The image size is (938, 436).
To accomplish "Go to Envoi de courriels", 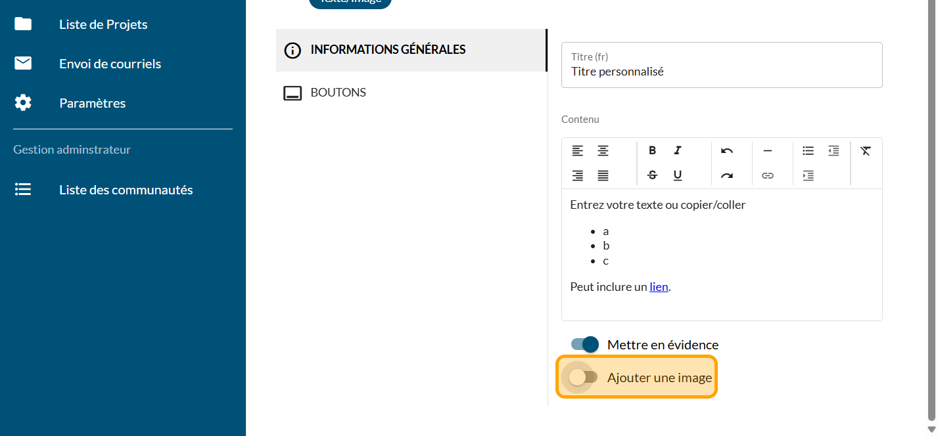I will tap(110, 64).
